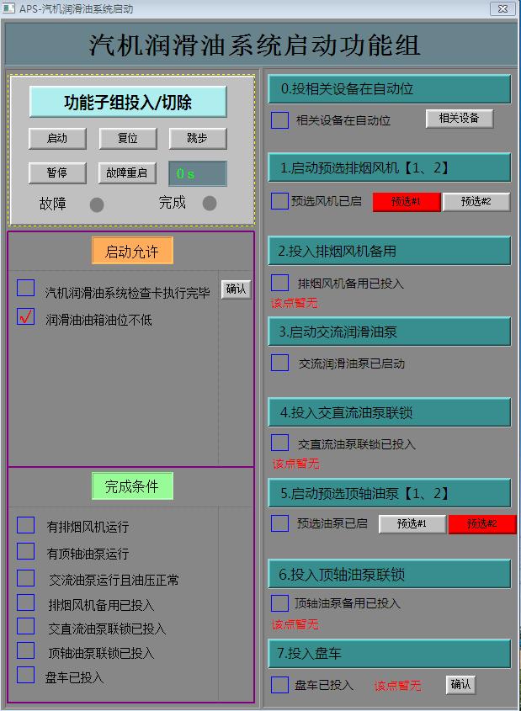Select 预选#2 exhaust fan button
Viewport: 521px width, 711px height.
476,202
